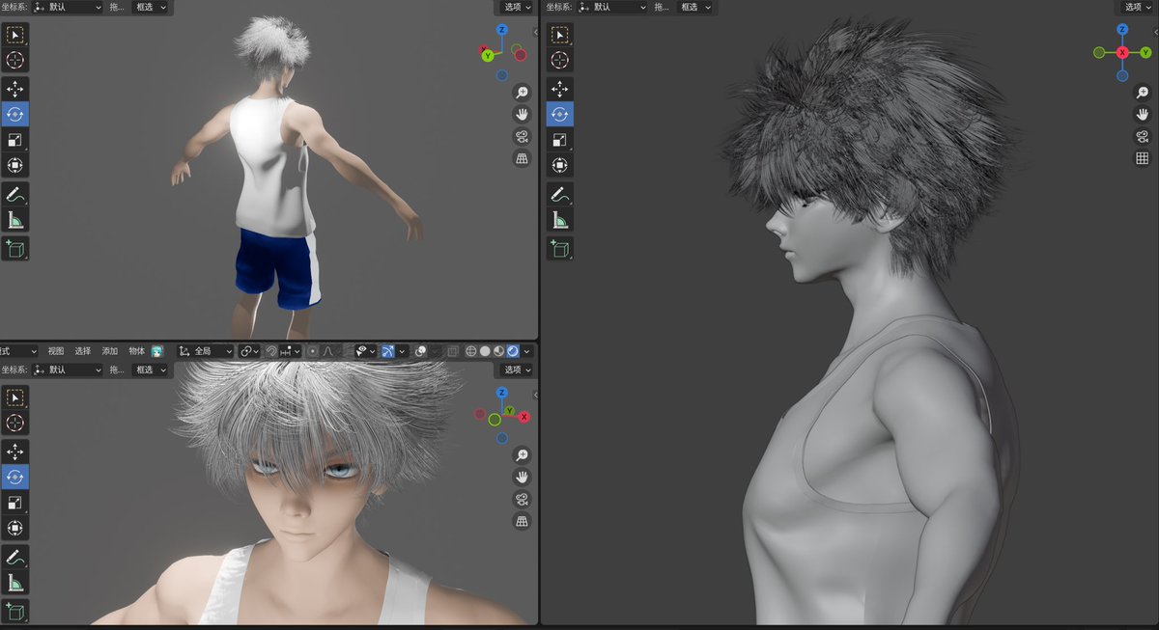Toggle camera view in right viewport
This screenshot has width=1159, height=630.
click(x=1142, y=136)
